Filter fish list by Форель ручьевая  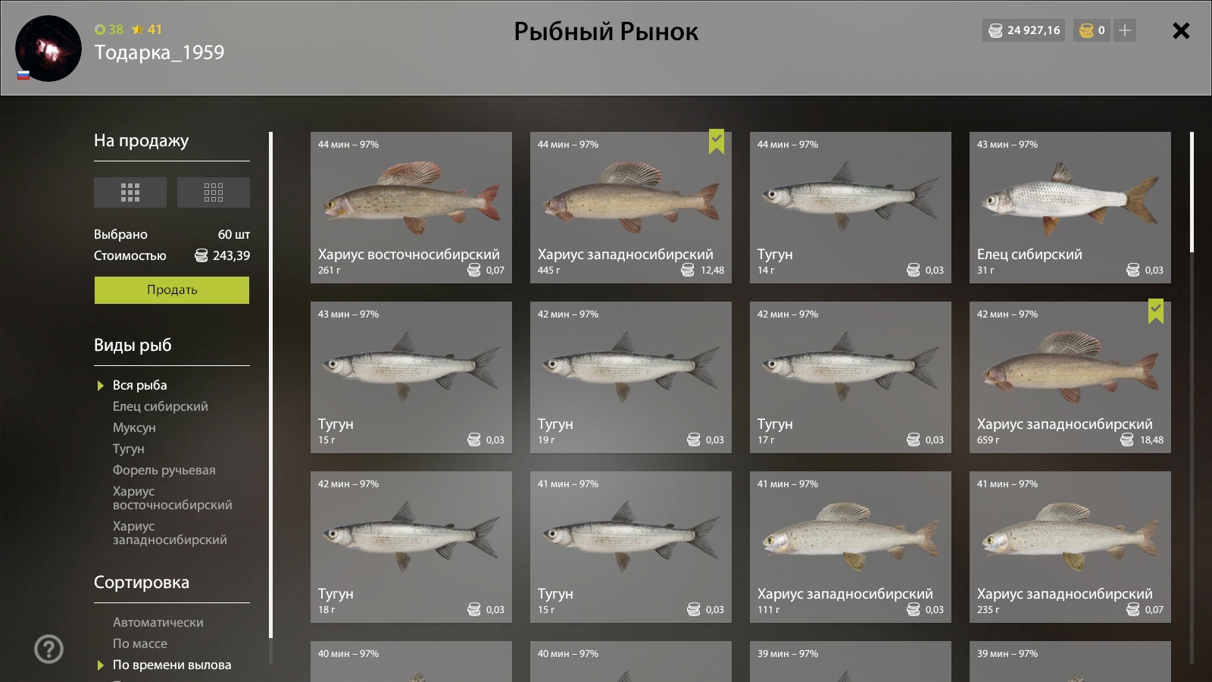point(164,470)
